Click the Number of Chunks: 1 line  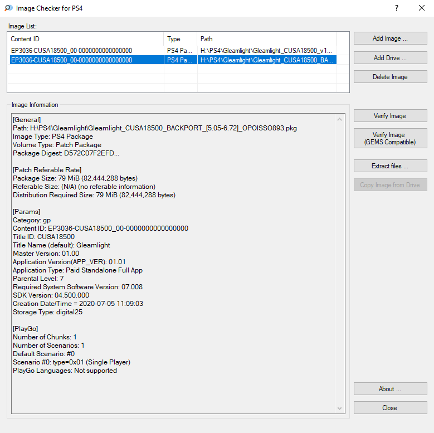point(45,337)
